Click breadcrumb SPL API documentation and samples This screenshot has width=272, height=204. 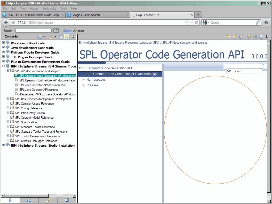[x=185, y=43]
